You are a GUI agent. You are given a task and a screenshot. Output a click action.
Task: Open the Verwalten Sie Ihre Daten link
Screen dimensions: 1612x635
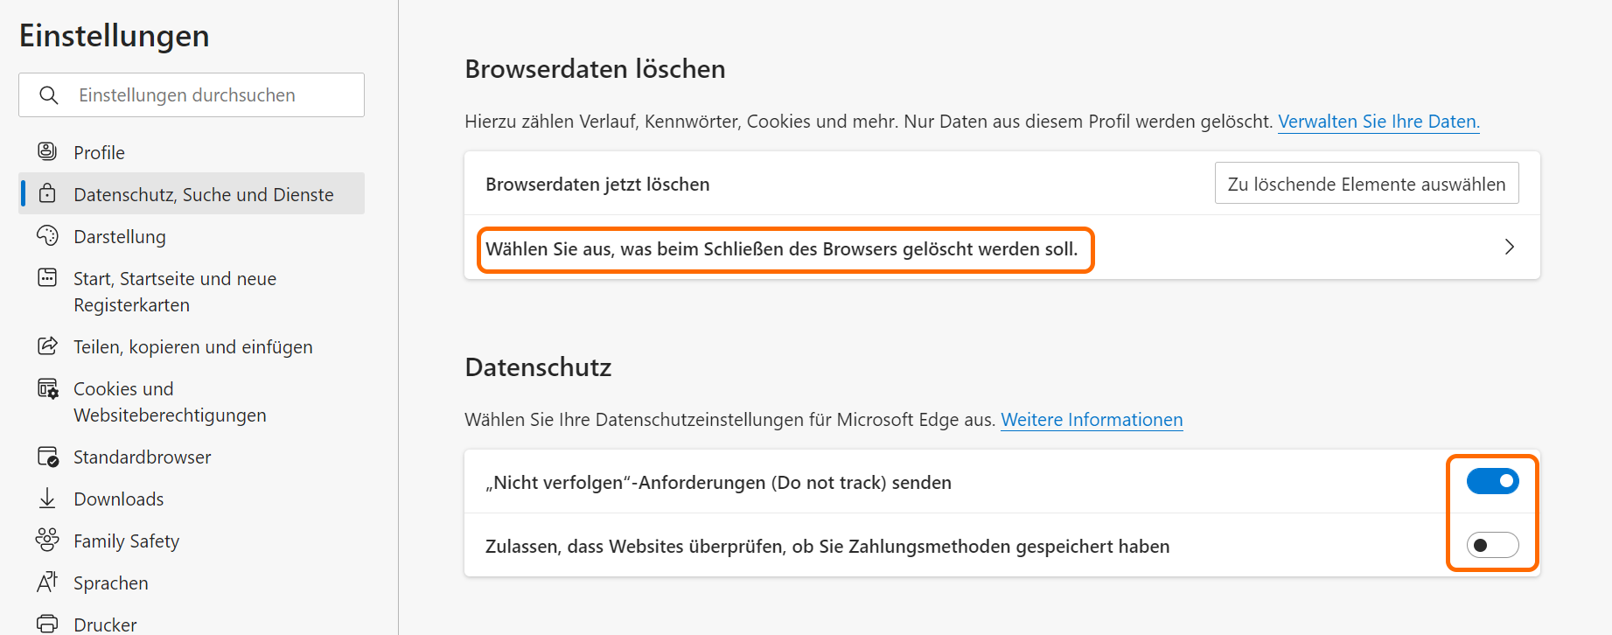pos(1378,122)
